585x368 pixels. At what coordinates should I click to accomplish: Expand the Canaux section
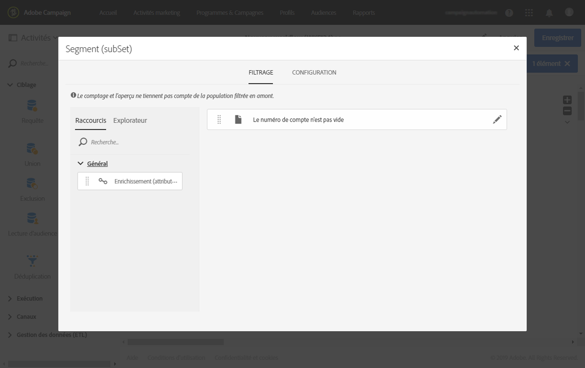coord(10,317)
